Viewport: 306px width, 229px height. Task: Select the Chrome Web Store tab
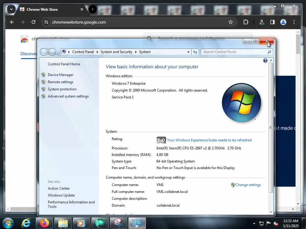42,9
